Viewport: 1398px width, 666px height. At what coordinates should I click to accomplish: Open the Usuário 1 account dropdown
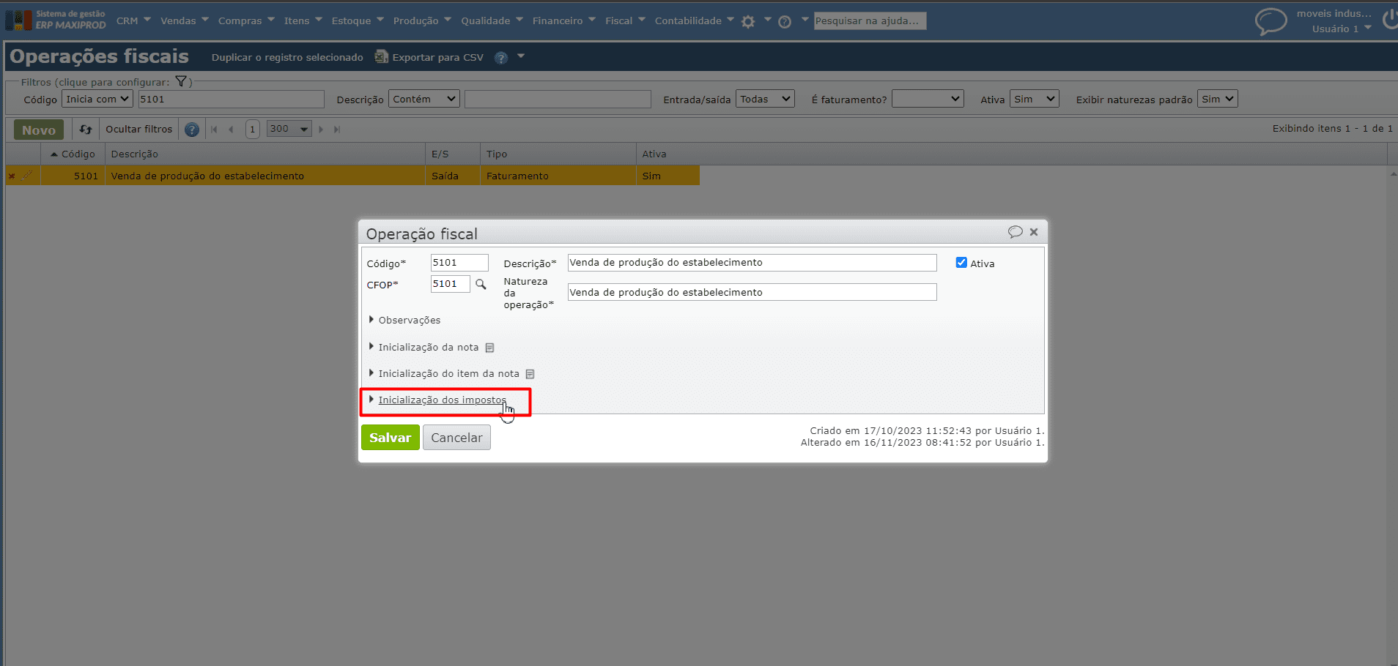(x=1342, y=29)
